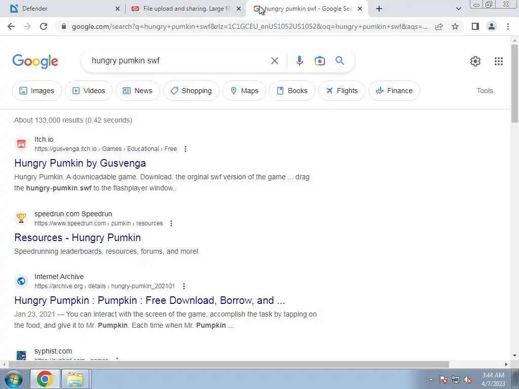Open the Chrome profile avatar
The height and width of the screenshot is (389, 519).
492,26
